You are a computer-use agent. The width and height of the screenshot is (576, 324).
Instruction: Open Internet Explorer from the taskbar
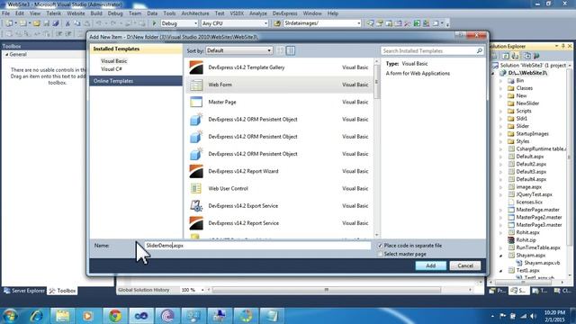pos(36,316)
